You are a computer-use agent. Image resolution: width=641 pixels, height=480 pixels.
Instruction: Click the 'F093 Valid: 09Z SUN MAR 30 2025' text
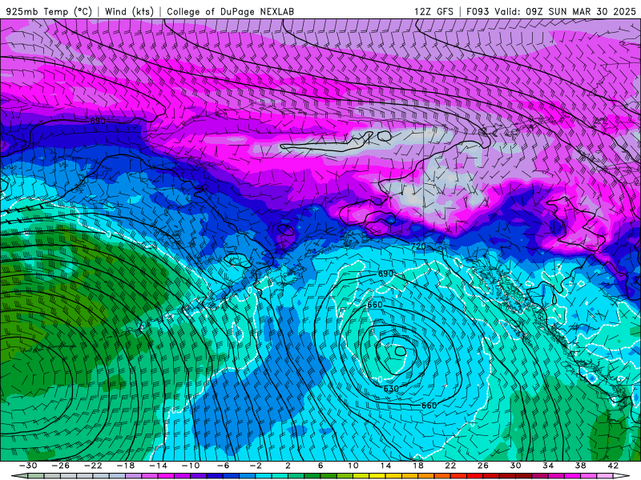tap(551, 11)
